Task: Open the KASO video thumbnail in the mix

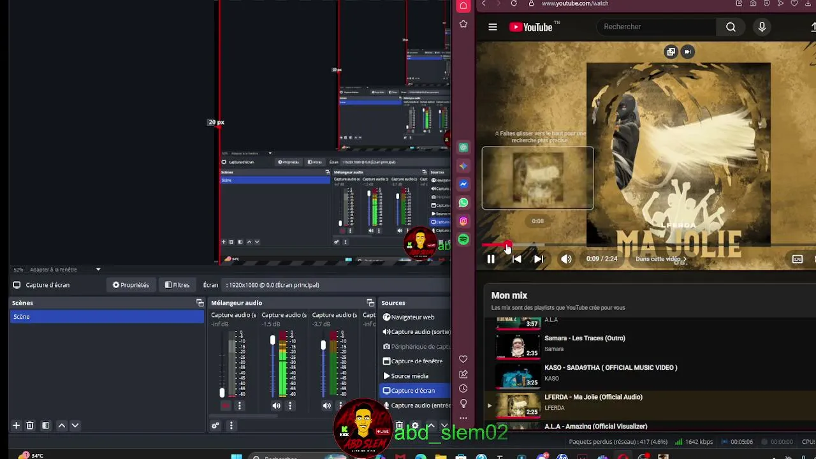Action: (518, 375)
